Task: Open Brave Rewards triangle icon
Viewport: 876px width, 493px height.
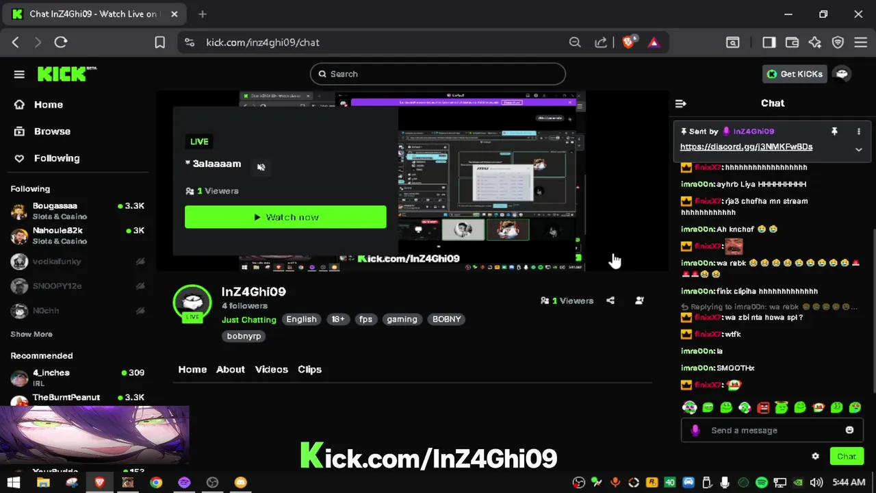Action: [654, 42]
